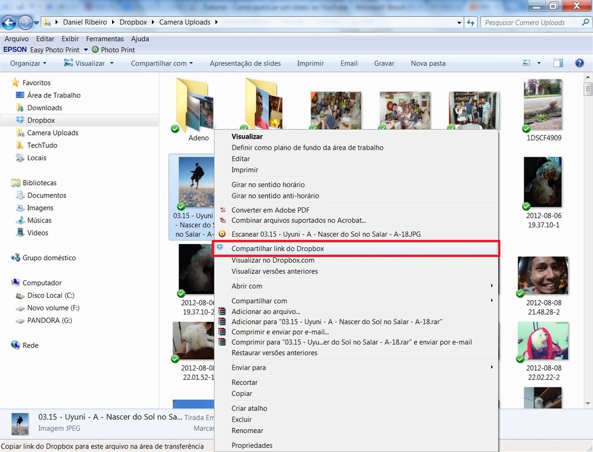
Task: Open the Adeno folder
Action: pos(193,109)
